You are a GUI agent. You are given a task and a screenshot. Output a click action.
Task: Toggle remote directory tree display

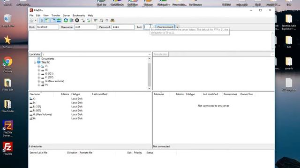(53, 21)
